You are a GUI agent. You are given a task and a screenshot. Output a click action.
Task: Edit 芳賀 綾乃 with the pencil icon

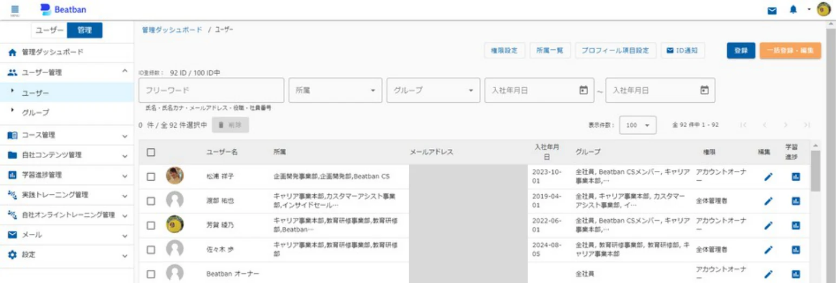[x=768, y=225]
